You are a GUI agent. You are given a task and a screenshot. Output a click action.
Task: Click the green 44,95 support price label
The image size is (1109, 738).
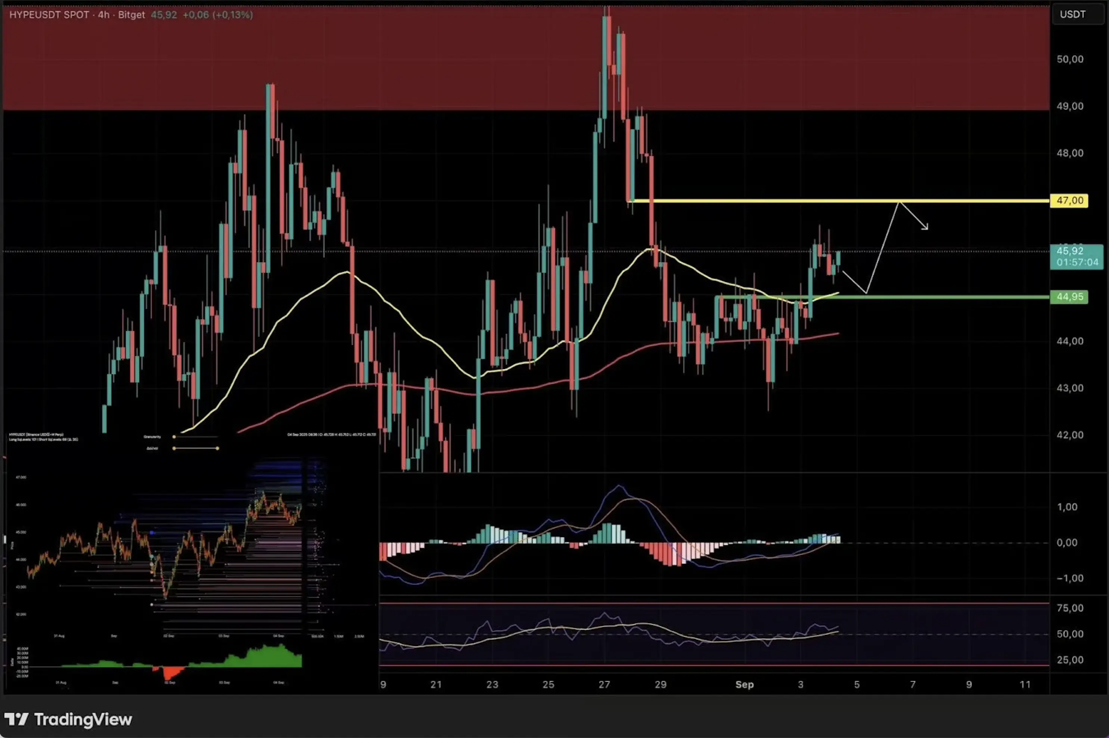pos(1069,297)
